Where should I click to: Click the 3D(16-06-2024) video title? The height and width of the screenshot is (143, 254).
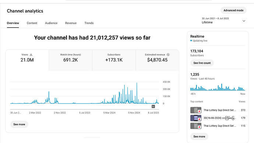[x=220, y=118]
